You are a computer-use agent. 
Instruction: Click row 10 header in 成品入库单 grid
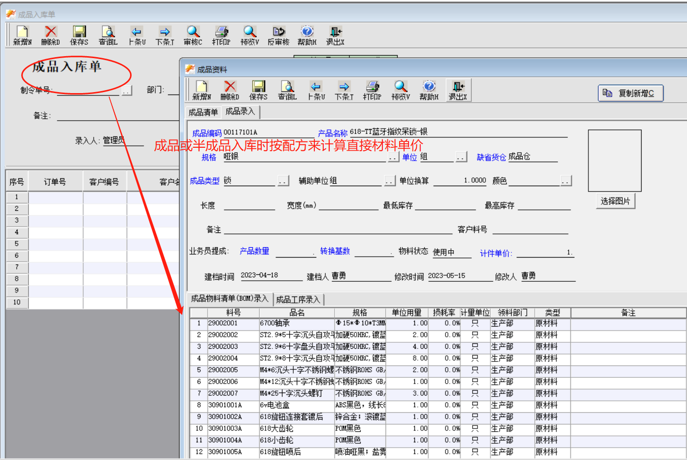point(17,302)
